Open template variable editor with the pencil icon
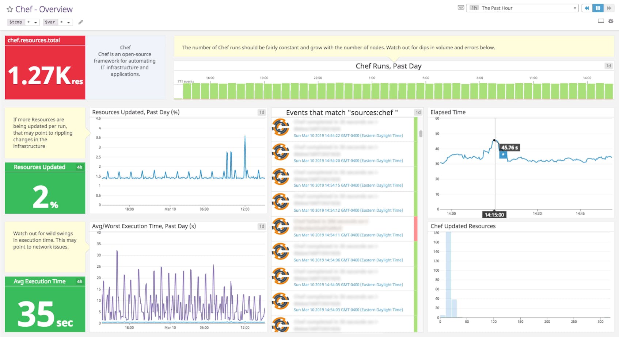619x337 pixels. (81, 22)
